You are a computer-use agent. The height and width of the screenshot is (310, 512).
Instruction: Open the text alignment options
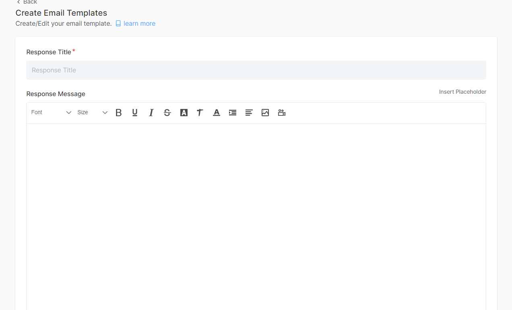point(249,113)
